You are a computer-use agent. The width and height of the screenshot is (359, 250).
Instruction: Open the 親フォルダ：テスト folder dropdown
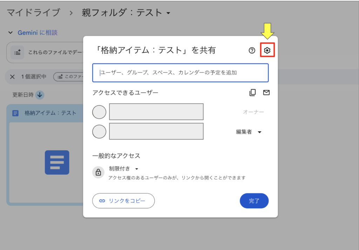click(x=168, y=14)
